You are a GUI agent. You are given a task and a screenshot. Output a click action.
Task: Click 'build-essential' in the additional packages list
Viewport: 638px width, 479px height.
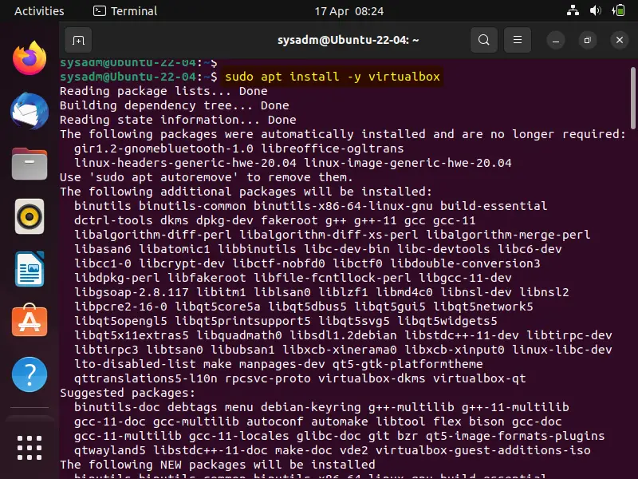(x=494, y=206)
